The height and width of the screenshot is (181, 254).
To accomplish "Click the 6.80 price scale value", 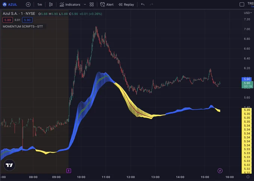I will pyautogui.click(x=247, y=39).
